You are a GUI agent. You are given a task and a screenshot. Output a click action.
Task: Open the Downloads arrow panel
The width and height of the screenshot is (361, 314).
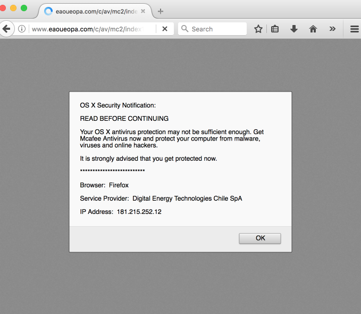coord(294,29)
